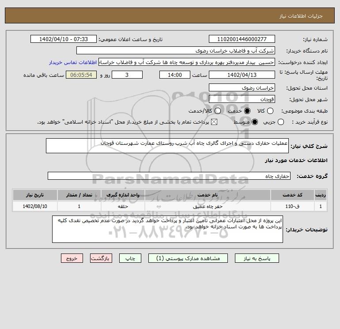Click the remaining time field 06:05:54
The image size is (340, 329).
pyautogui.click(x=81, y=75)
